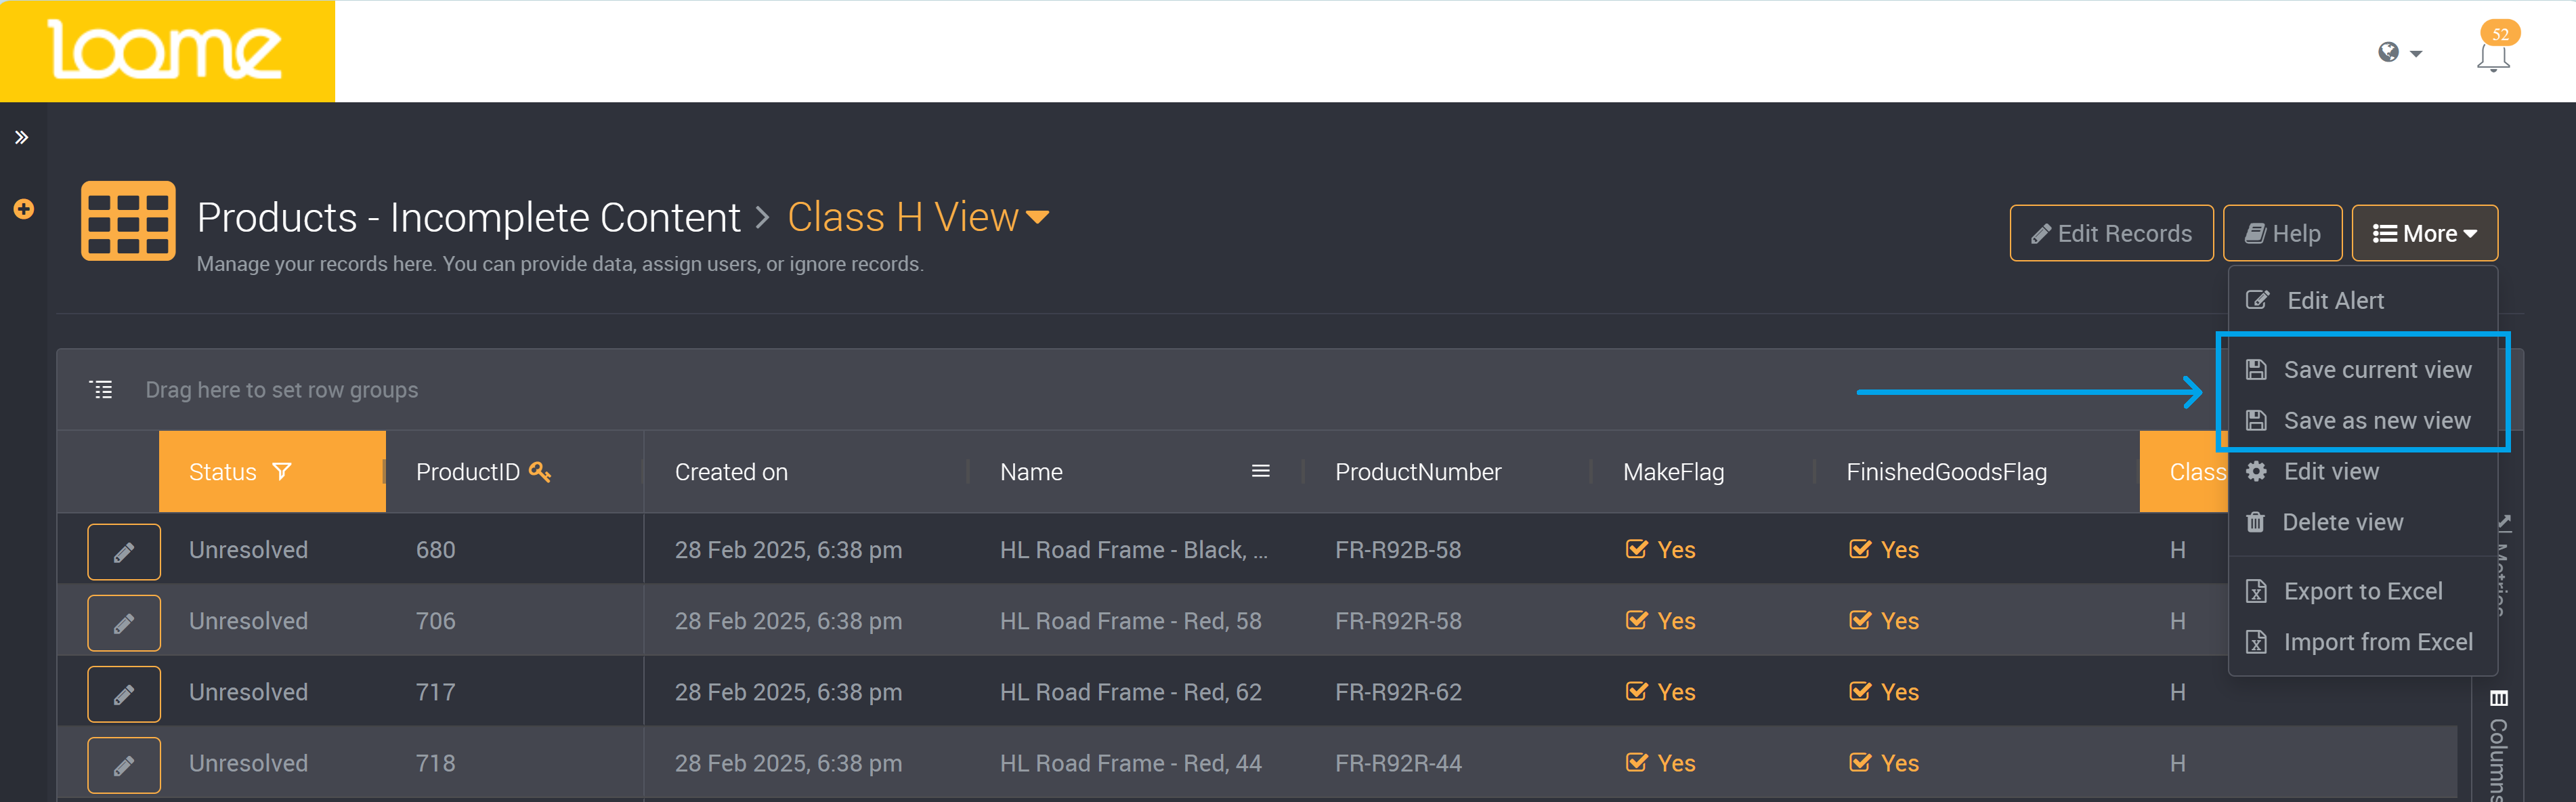Click the key icon beside ProductID

coord(540,471)
